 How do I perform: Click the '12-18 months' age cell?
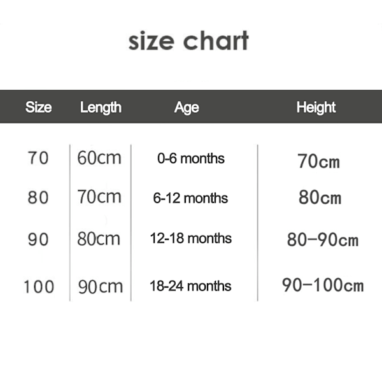pyautogui.click(x=191, y=238)
